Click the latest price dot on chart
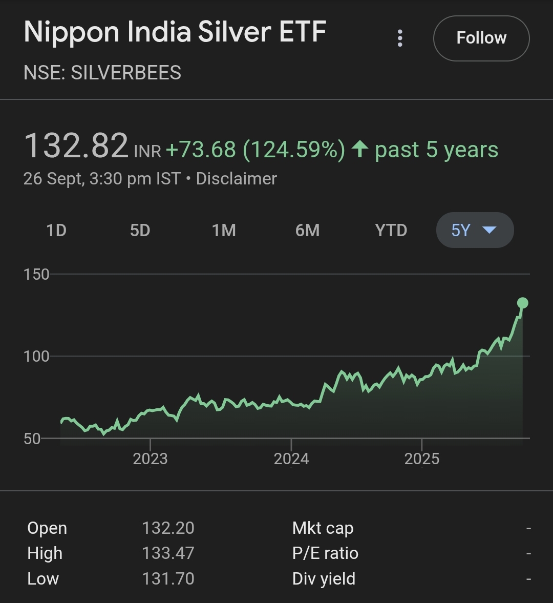 522,303
